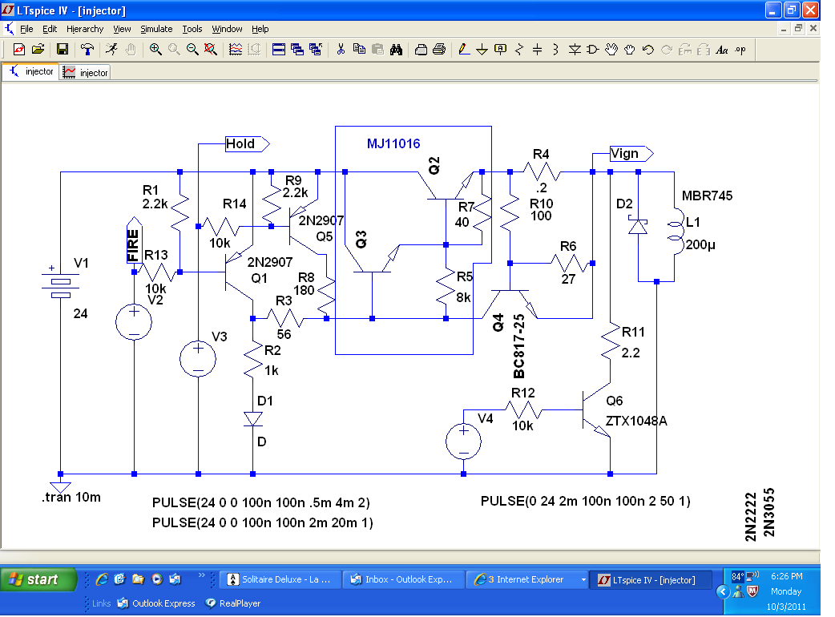Image resolution: width=835 pixels, height=617 pixels.
Task: Select the MJ11016 label text
Action: (x=393, y=143)
